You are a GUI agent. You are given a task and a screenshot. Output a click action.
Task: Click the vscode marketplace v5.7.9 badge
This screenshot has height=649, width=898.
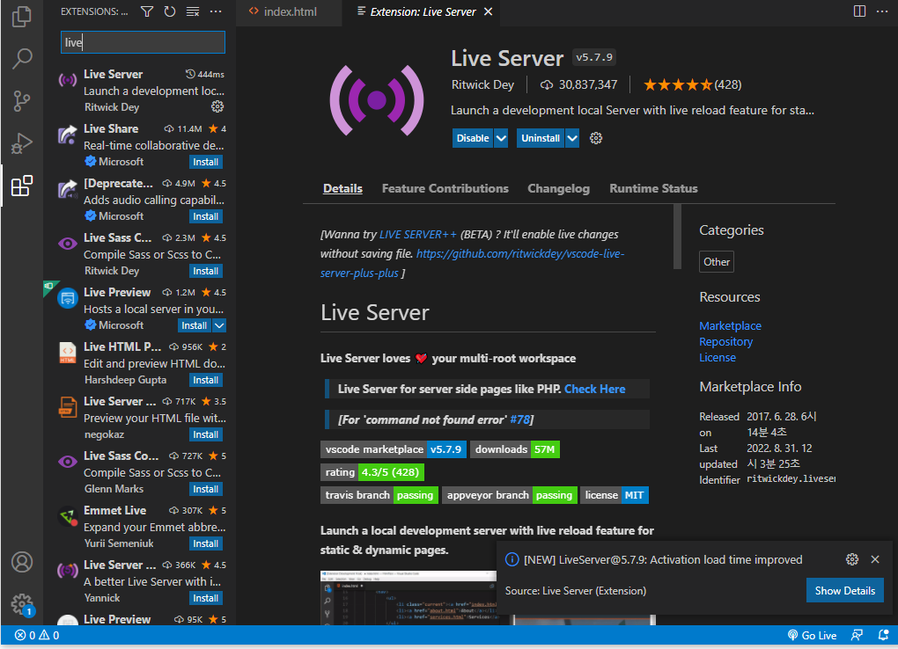[394, 449]
